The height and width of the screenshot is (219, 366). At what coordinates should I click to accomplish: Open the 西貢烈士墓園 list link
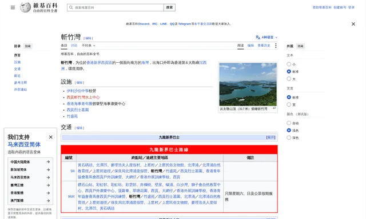pos(78,110)
